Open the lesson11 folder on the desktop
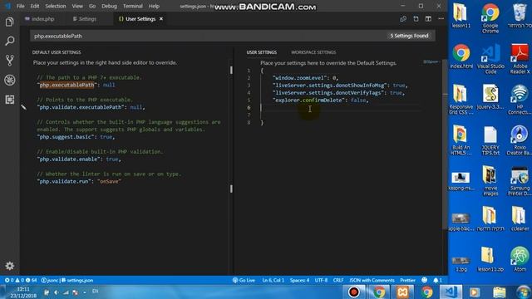This screenshot has width=532, height=299. [x=461, y=16]
